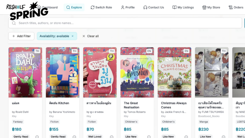Screen dimensions: 245x138
Task: Open the Add Filter dropdown
Action: point(21,36)
